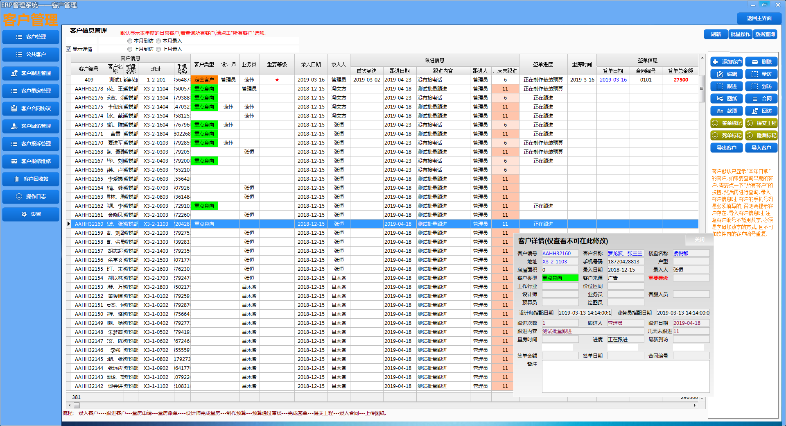Image resolution: width=786 pixels, height=426 pixels.
Task: Click the 刷新 refresh button
Action: point(716,34)
